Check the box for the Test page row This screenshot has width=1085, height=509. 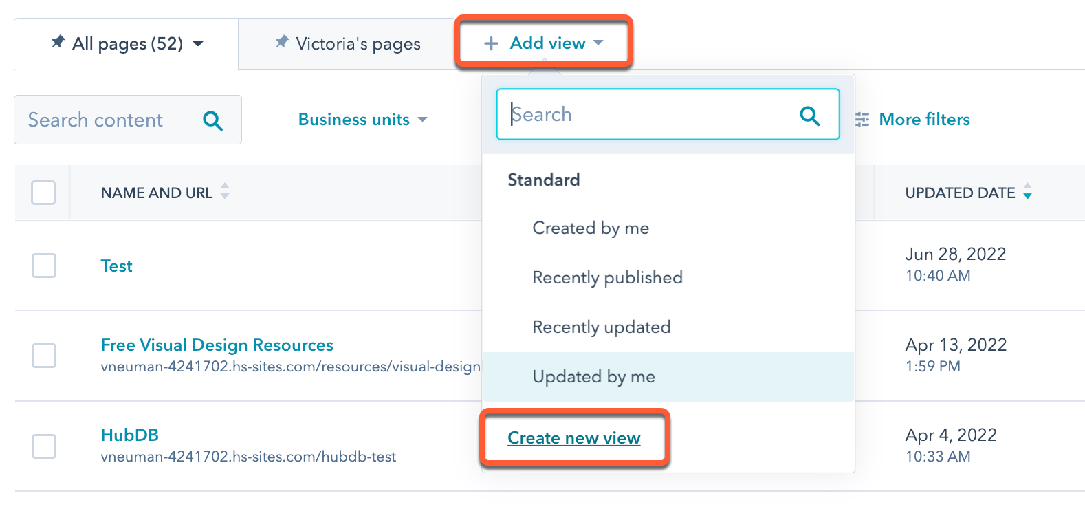pos(44,266)
